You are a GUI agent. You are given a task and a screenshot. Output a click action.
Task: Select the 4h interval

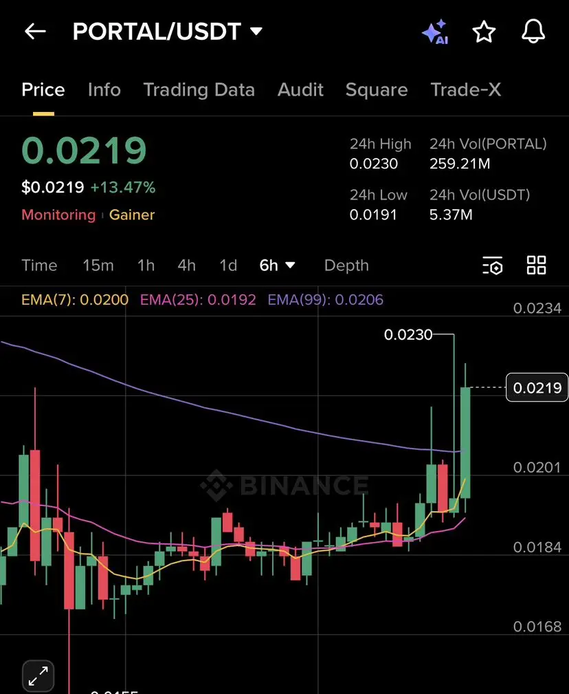[x=186, y=265]
